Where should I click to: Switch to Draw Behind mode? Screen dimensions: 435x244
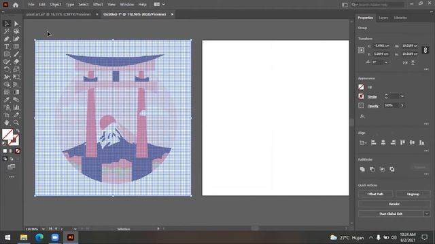pos(12,159)
